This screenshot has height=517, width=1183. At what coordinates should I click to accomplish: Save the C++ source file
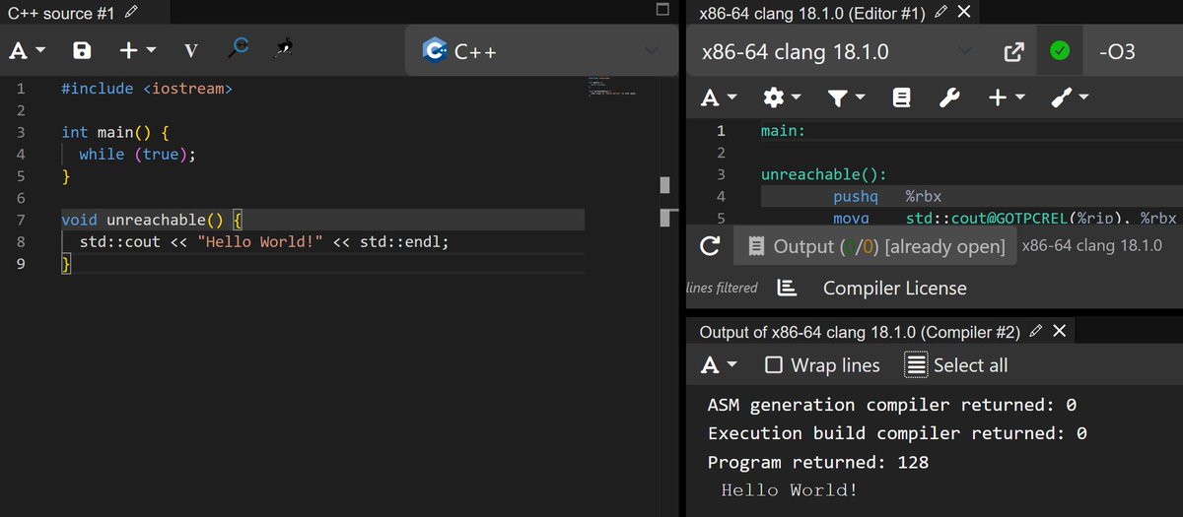(83, 50)
